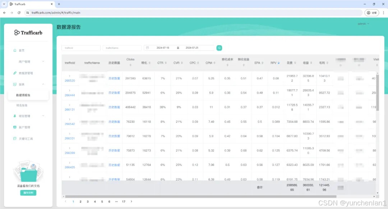
Task: Open the new tab plus icon
Action: [59, 4]
